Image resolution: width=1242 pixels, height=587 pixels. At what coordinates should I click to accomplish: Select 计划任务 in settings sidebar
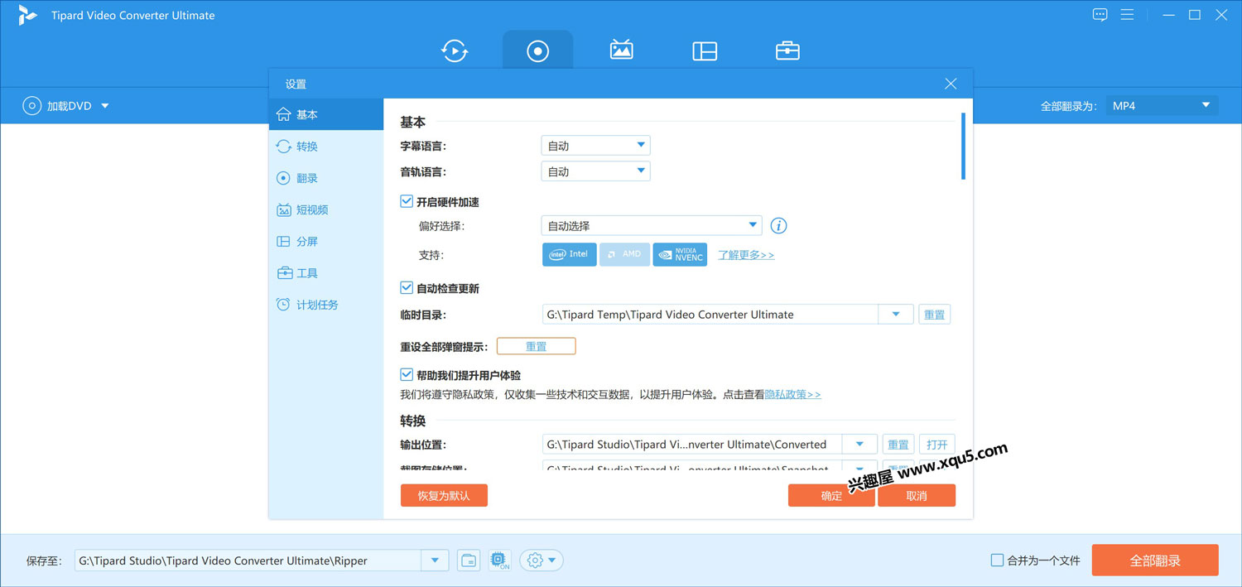326,305
